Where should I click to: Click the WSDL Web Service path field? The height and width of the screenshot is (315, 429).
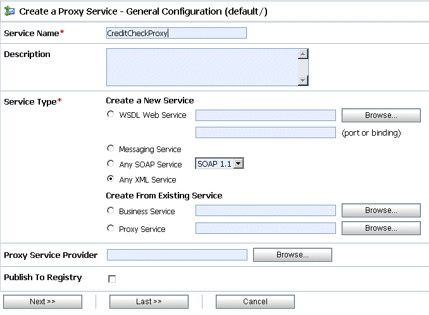tap(266, 115)
